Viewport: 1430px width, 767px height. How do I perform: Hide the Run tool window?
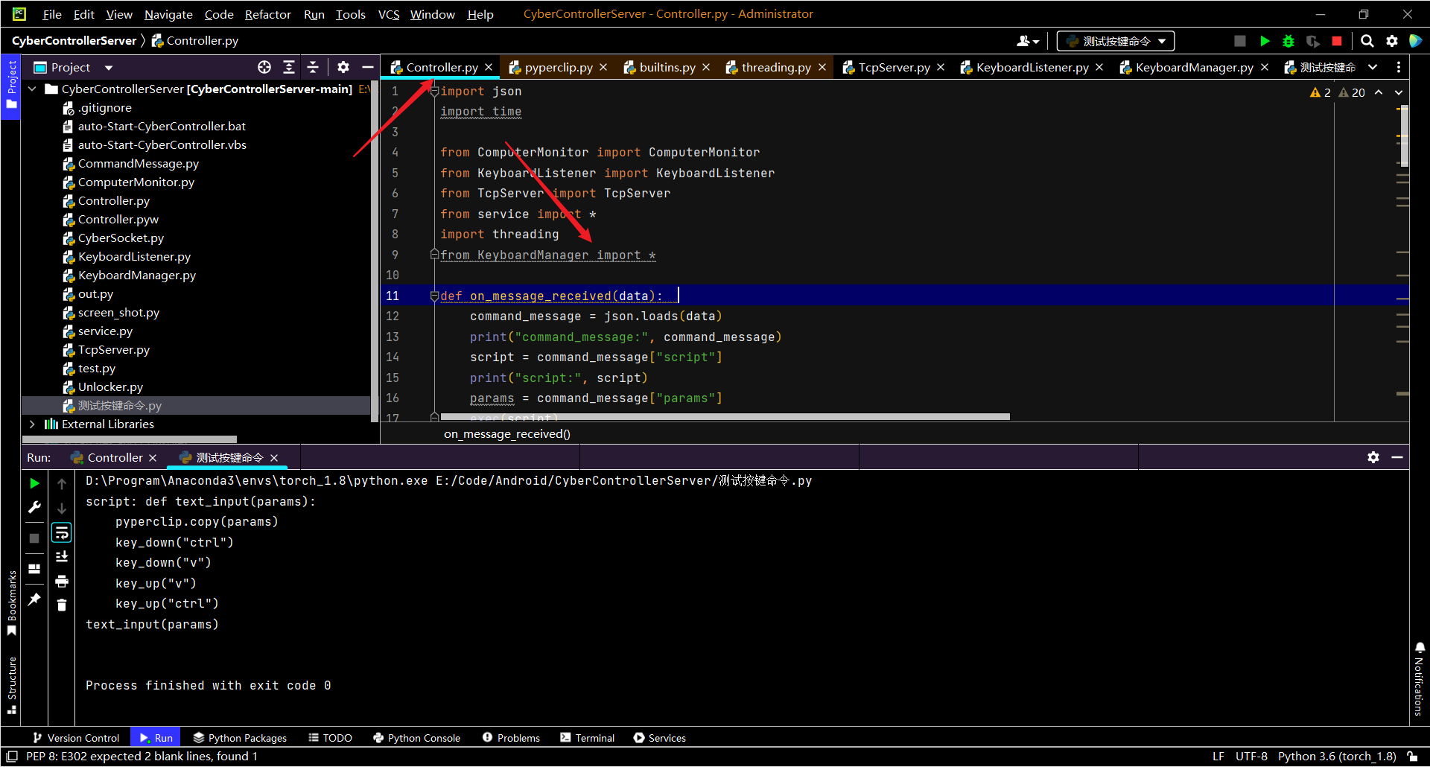[1397, 457]
